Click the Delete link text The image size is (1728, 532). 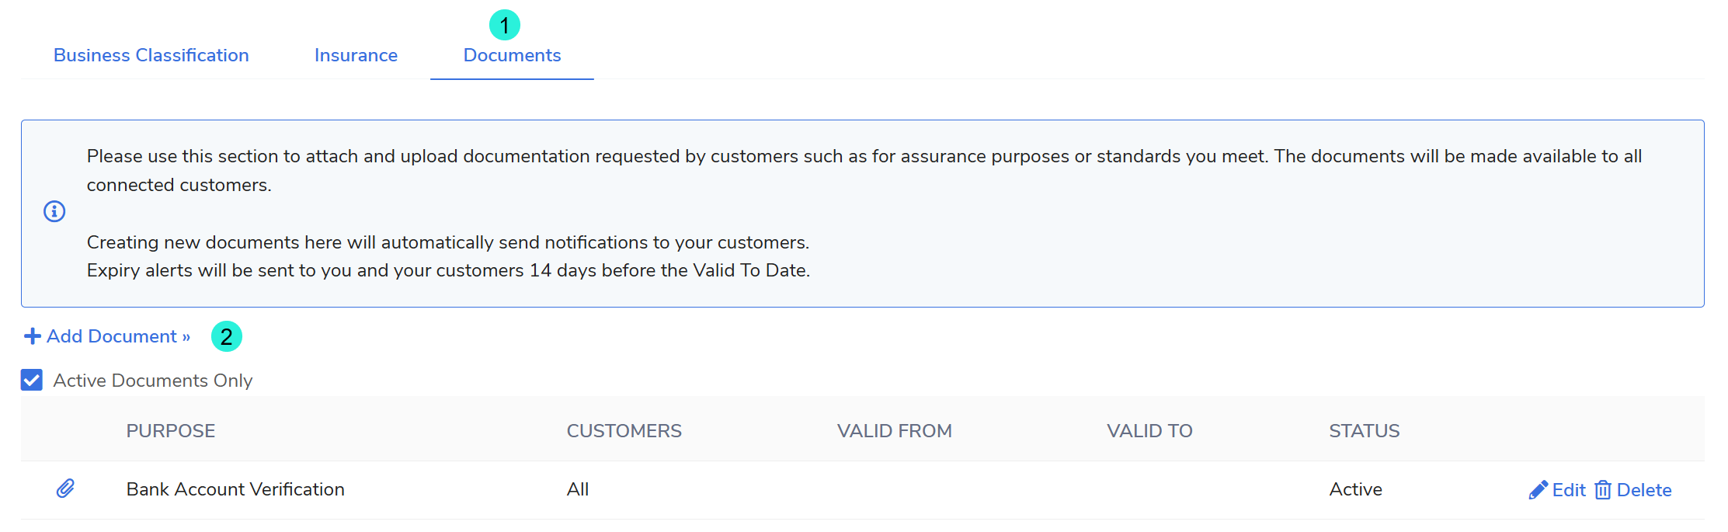pos(1644,490)
